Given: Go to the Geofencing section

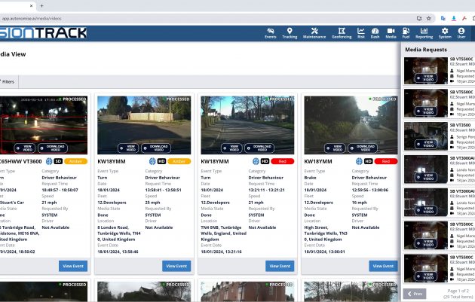Looking at the screenshot, I should 341,32.
